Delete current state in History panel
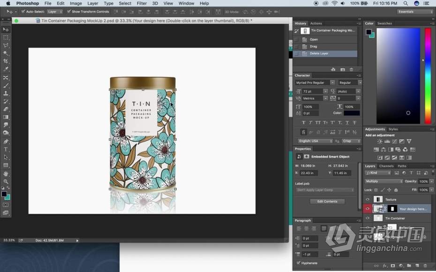The height and width of the screenshot is (272, 436). pos(351,69)
